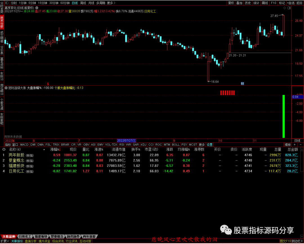Select the 月线 monthly chart
The image size is (304, 244).
coord(91,3)
